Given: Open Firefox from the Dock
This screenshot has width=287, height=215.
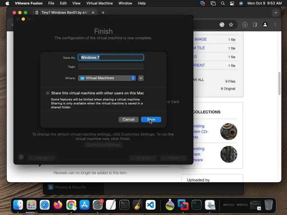Looking at the screenshot, I should point(58,205).
